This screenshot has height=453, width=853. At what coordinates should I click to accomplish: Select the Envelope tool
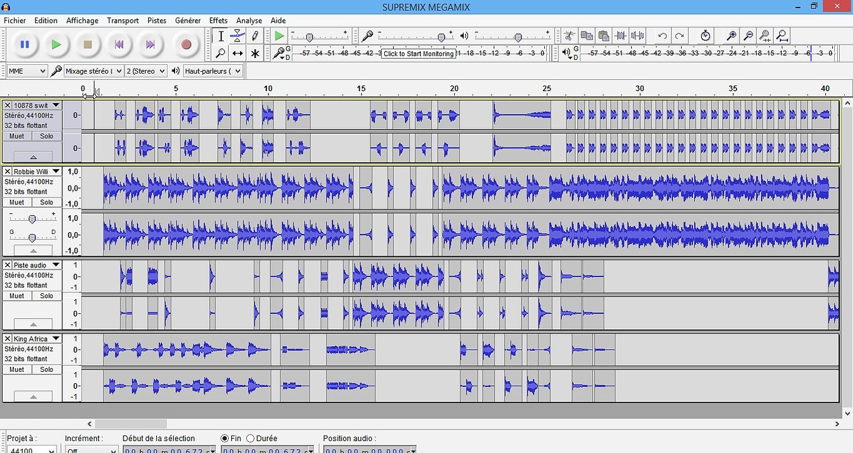238,36
